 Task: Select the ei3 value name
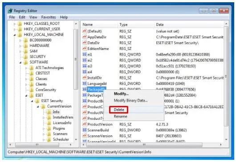pos(90,66)
